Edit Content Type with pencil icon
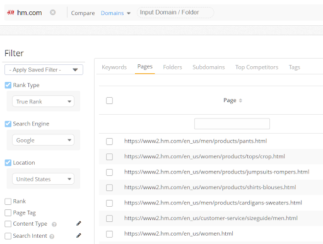The width and height of the screenshot is (323, 244). pos(79,223)
